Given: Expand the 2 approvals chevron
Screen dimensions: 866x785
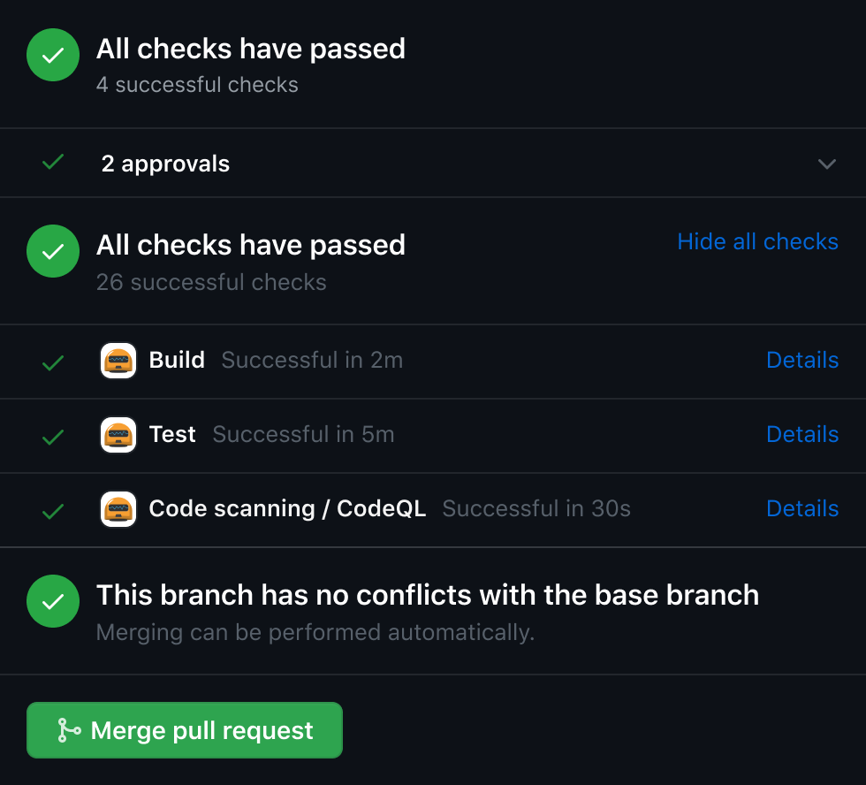Looking at the screenshot, I should [827, 164].
